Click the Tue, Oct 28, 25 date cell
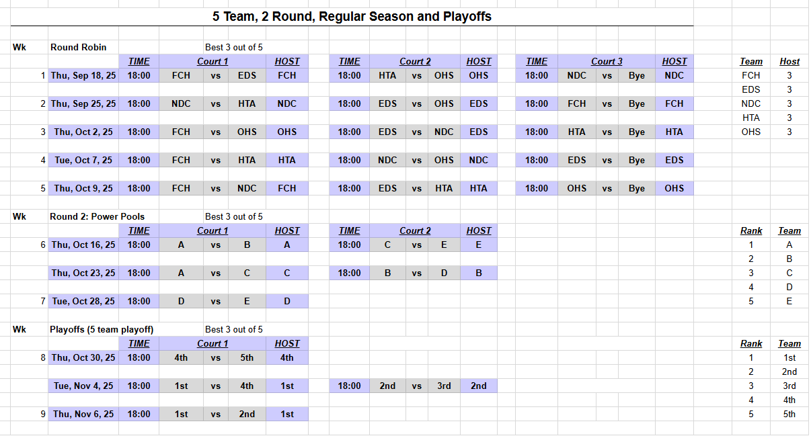This screenshot has width=811, height=436. point(83,301)
